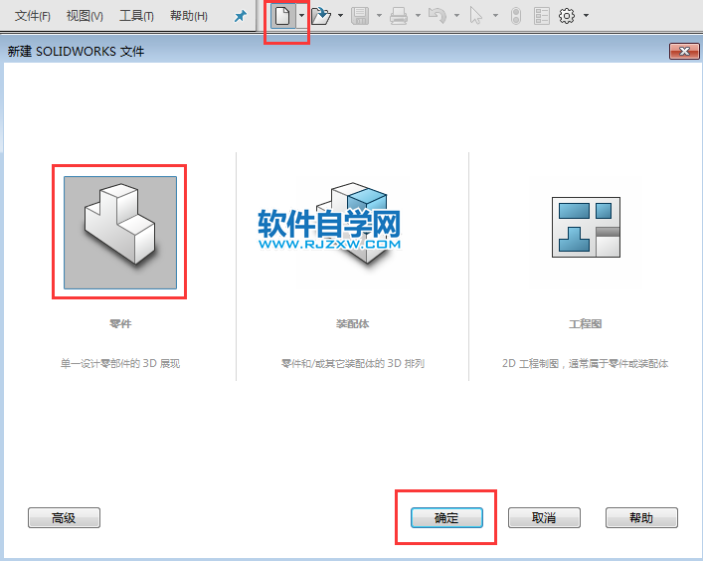Expand the Options gear dropdown arrow
The width and height of the screenshot is (703, 561).
click(x=586, y=16)
